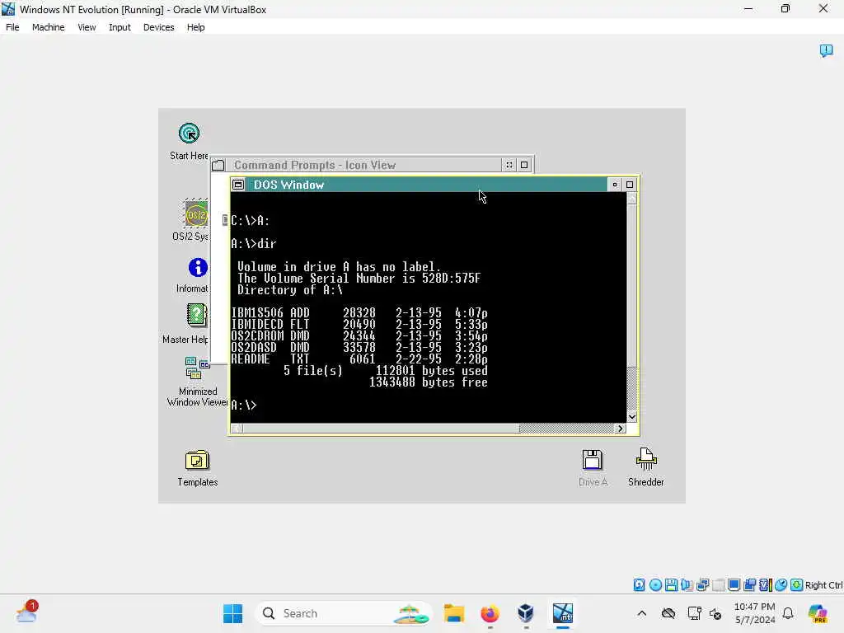Click the audio indicator in VirtualBox status bar
The height and width of the screenshot is (633, 844).
click(x=687, y=585)
